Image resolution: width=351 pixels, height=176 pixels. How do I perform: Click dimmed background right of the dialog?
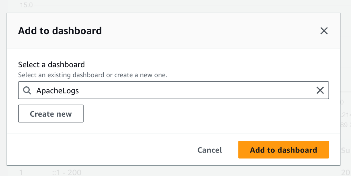pyautogui.click(x=346, y=62)
